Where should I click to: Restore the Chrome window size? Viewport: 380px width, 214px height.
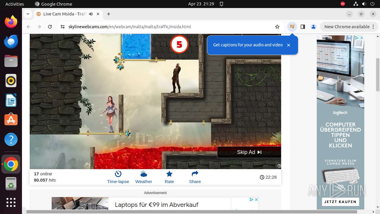pyautogui.click(x=361, y=14)
